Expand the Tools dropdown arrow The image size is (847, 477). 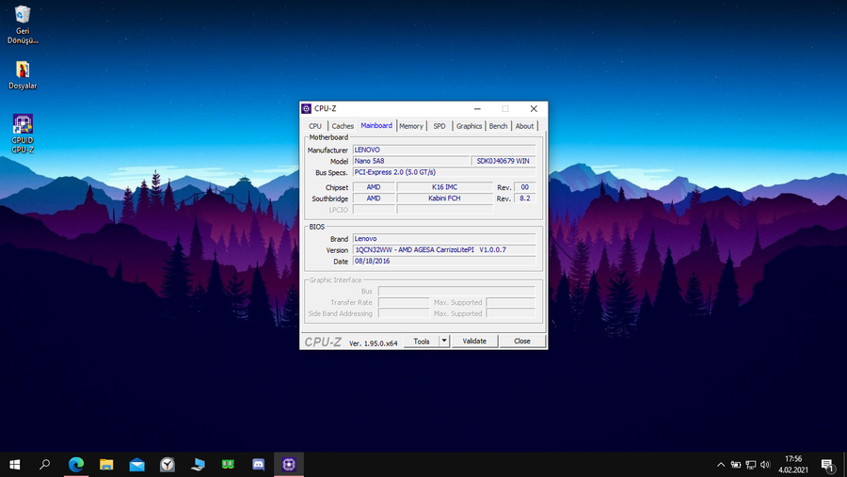(444, 342)
